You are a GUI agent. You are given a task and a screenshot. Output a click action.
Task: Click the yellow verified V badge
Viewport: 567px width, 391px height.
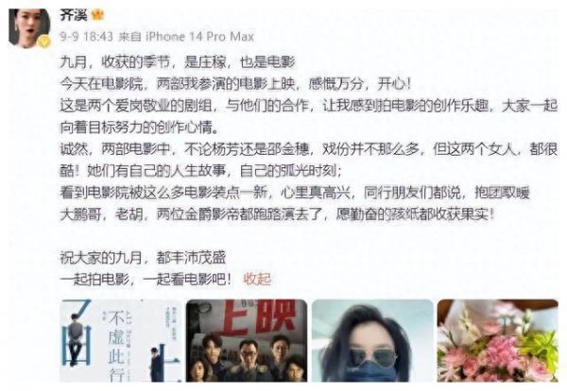point(44,42)
